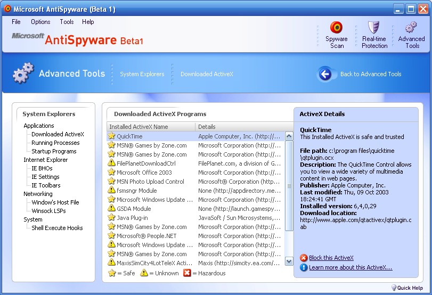This screenshot has height=295, width=432.
Task: Select Downloaded ActiveX tree item
Action: tap(58, 134)
